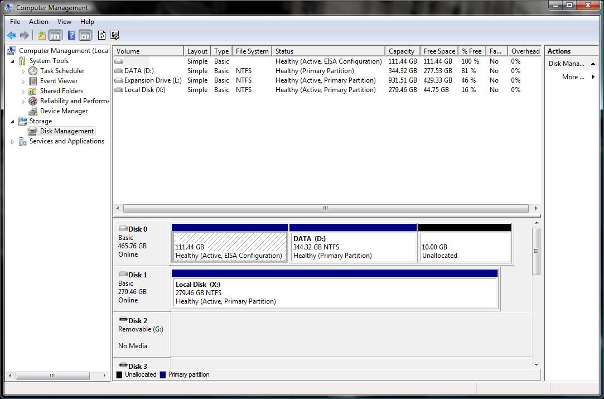
Task: Select Disk 2 Removable (G:) label
Action: click(x=142, y=334)
